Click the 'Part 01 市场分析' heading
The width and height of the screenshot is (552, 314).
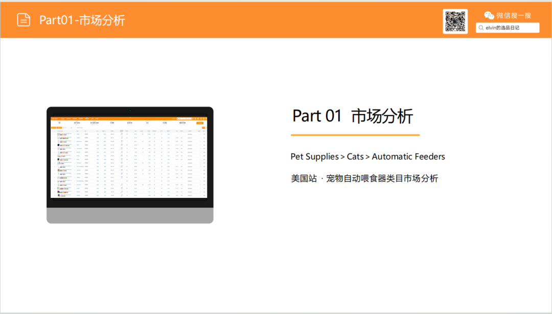click(352, 116)
